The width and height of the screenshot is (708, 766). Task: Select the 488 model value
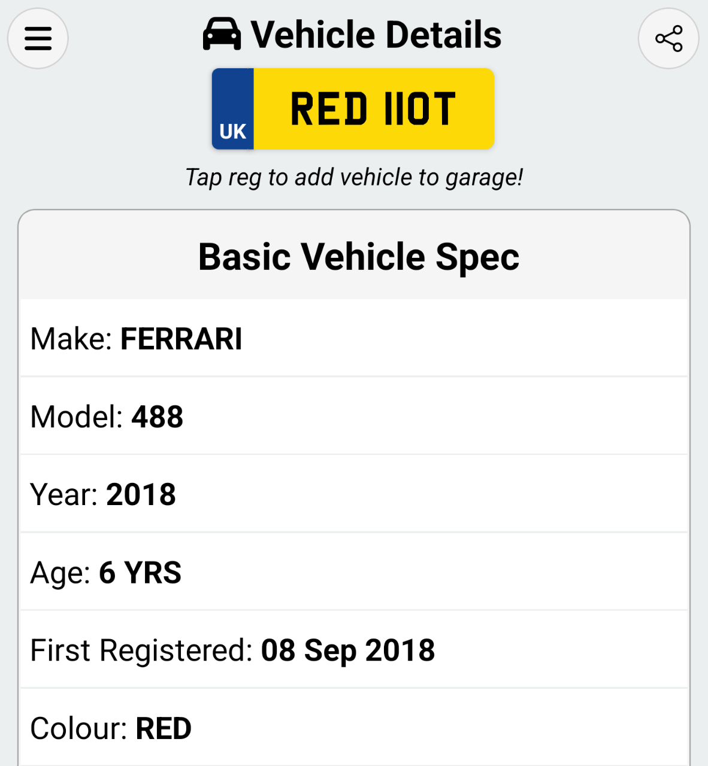click(x=157, y=417)
